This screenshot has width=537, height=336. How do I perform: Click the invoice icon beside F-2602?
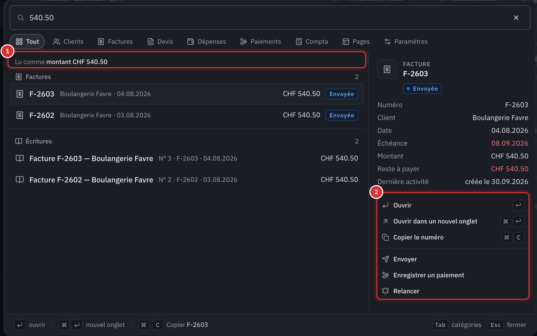click(x=19, y=115)
